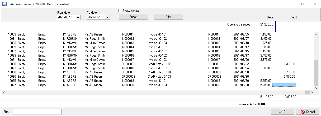
Task: Click the Print button
Action: (x=168, y=17)
